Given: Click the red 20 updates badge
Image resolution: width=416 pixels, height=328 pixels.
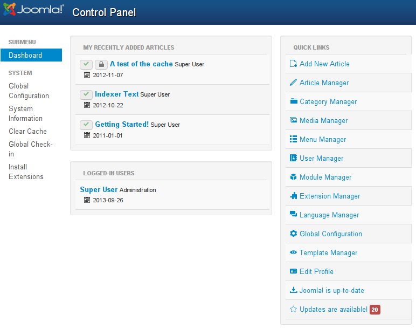Looking at the screenshot, I should (375, 310).
